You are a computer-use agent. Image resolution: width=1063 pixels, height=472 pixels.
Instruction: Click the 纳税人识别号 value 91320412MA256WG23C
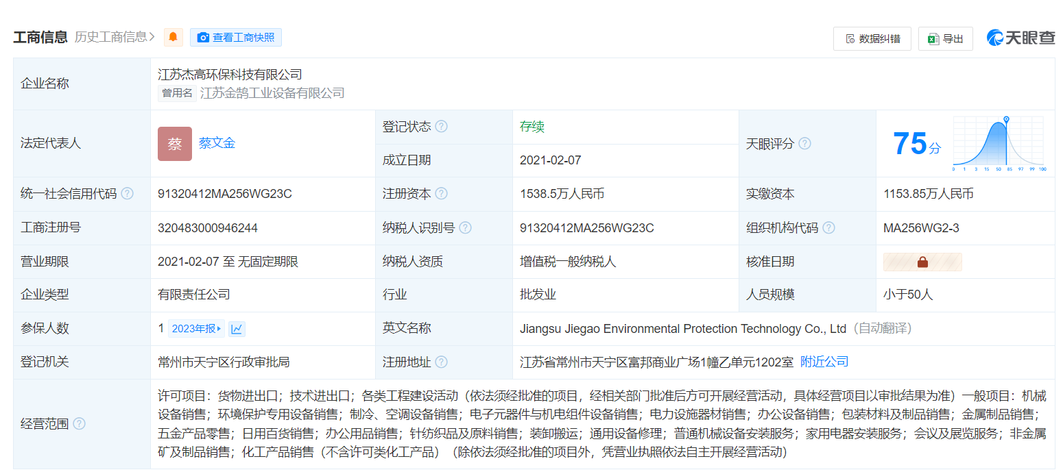coord(587,227)
